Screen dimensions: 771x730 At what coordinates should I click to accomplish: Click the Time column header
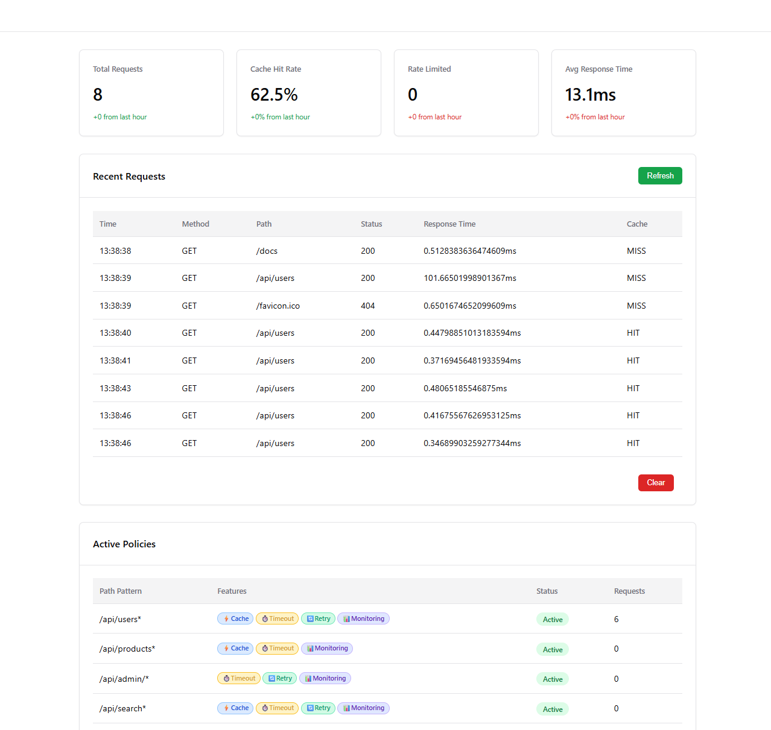[108, 224]
